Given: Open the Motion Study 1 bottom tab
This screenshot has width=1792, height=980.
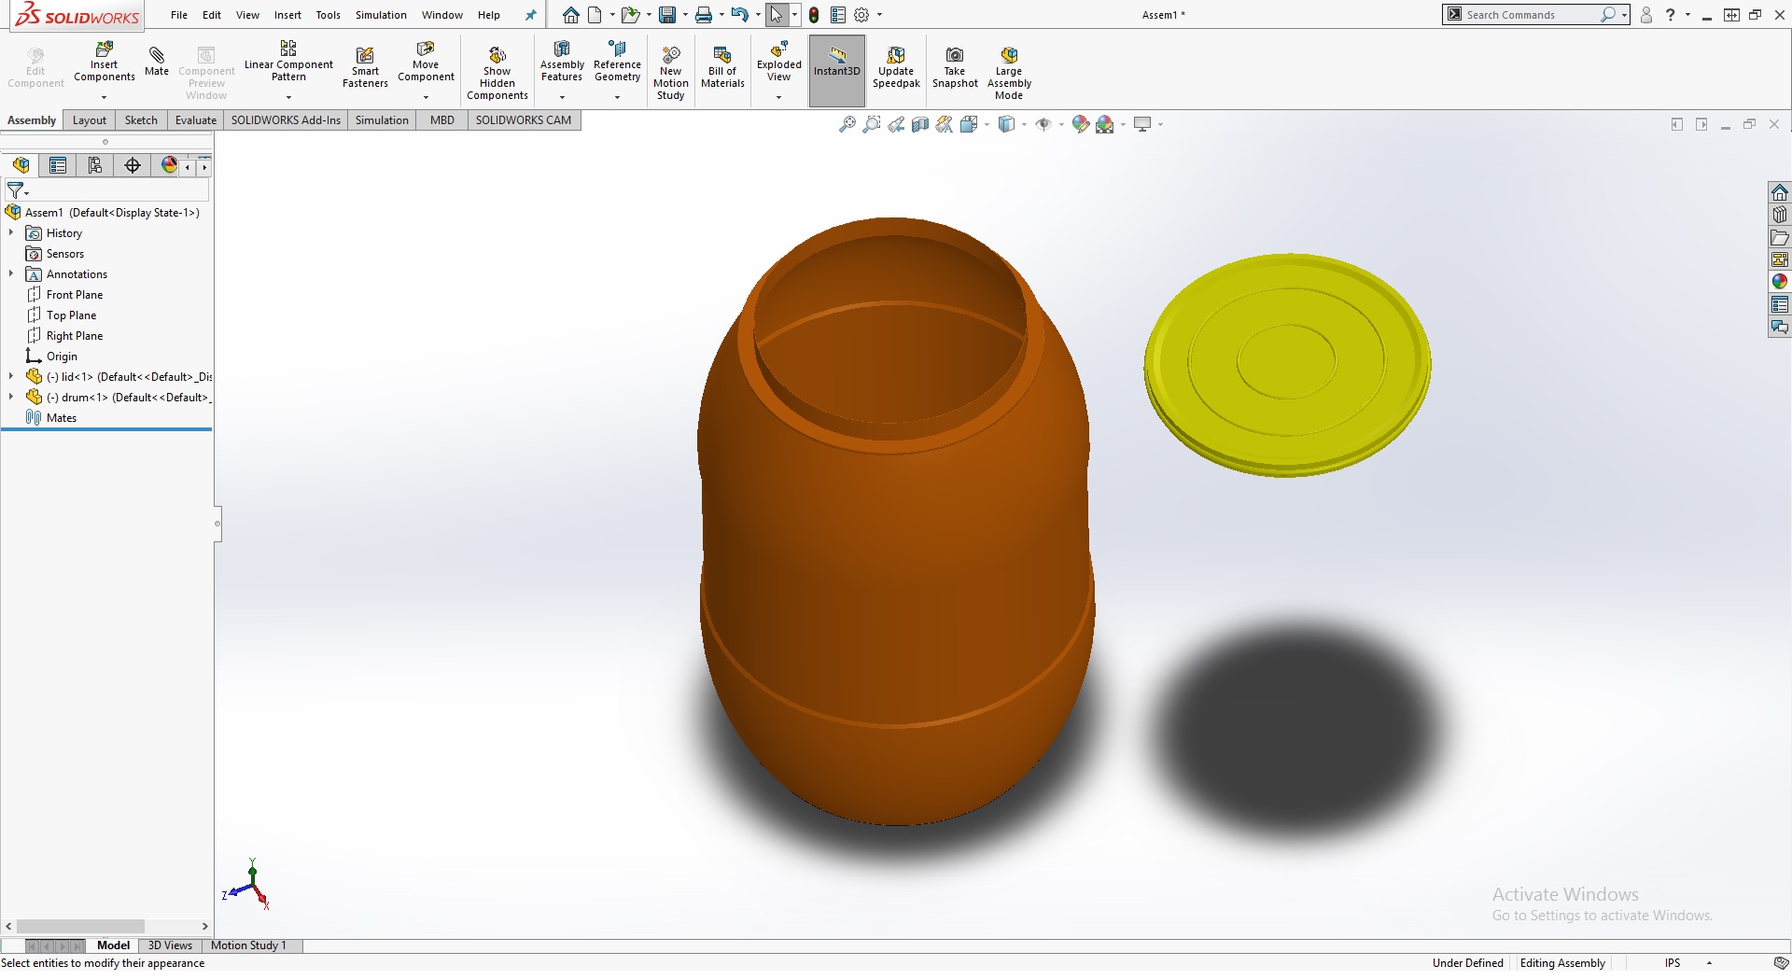Looking at the screenshot, I should [x=248, y=945].
